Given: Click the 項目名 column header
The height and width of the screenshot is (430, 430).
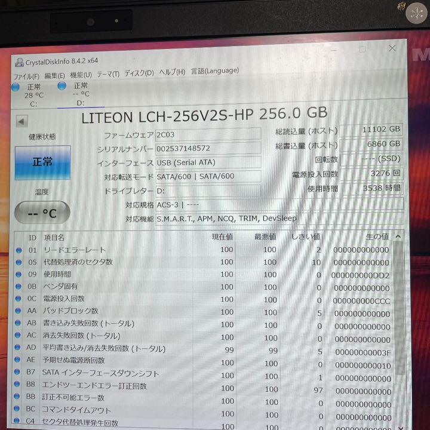Looking at the screenshot, I should (x=54, y=238).
